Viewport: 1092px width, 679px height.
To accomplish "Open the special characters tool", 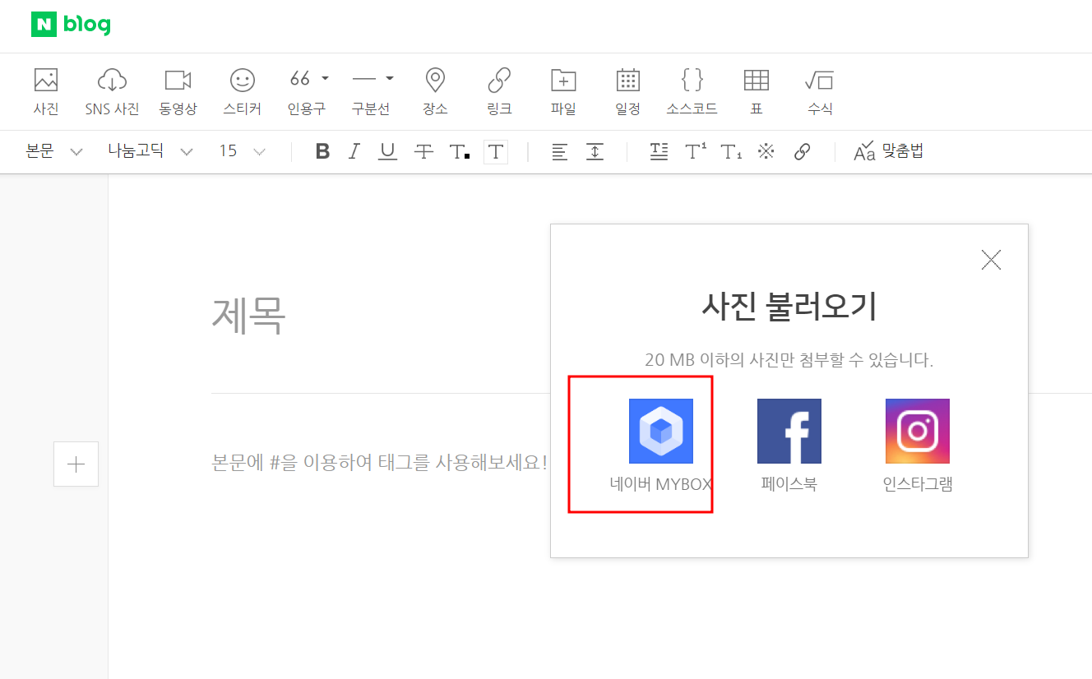I will coord(766,151).
